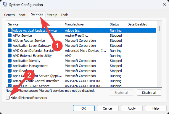Confirm with the OK button

[84, 108]
